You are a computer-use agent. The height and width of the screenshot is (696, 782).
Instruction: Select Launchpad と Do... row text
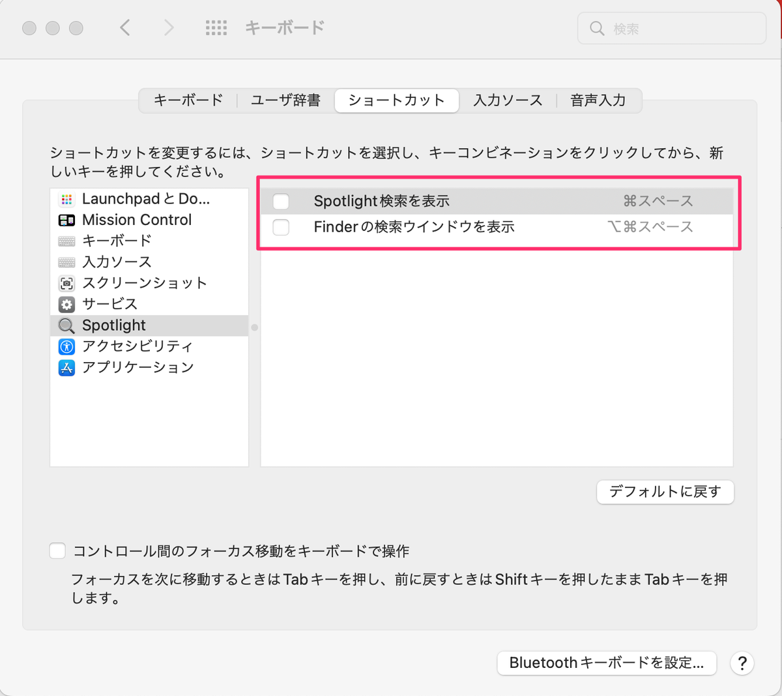146,199
